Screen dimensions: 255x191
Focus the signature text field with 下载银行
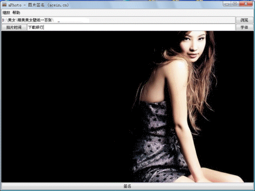(131, 27)
